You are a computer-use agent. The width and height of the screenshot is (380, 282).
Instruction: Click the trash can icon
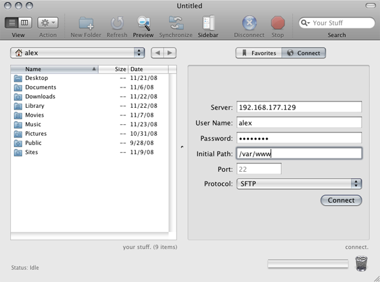(361, 264)
